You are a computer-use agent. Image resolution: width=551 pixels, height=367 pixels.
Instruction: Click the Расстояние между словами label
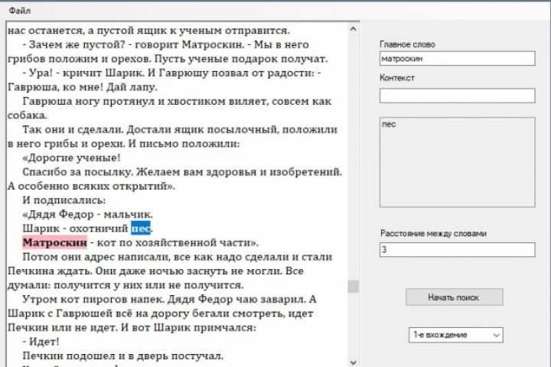click(433, 233)
